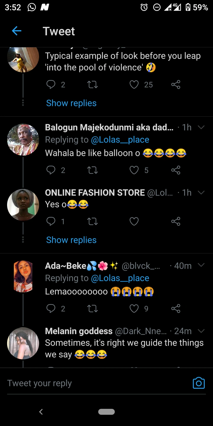Reply to Ada~Beke's 'Lemaoooooooo' tweet
Screen dimensions: 213x426
coord(51,309)
